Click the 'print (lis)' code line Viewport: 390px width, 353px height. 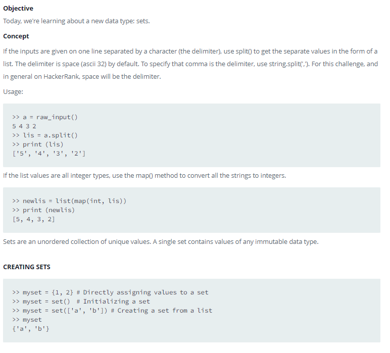tap(38, 144)
